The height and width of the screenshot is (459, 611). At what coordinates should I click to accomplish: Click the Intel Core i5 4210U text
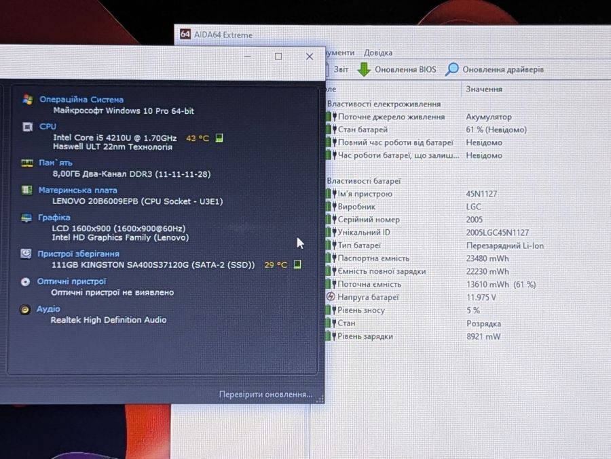(115, 138)
